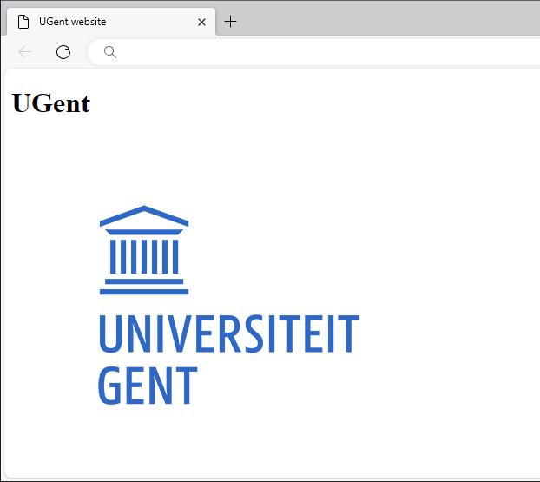Click the GENT word in the logo
The height and width of the screenshot is (482, 540).
(x=148, y=386)
